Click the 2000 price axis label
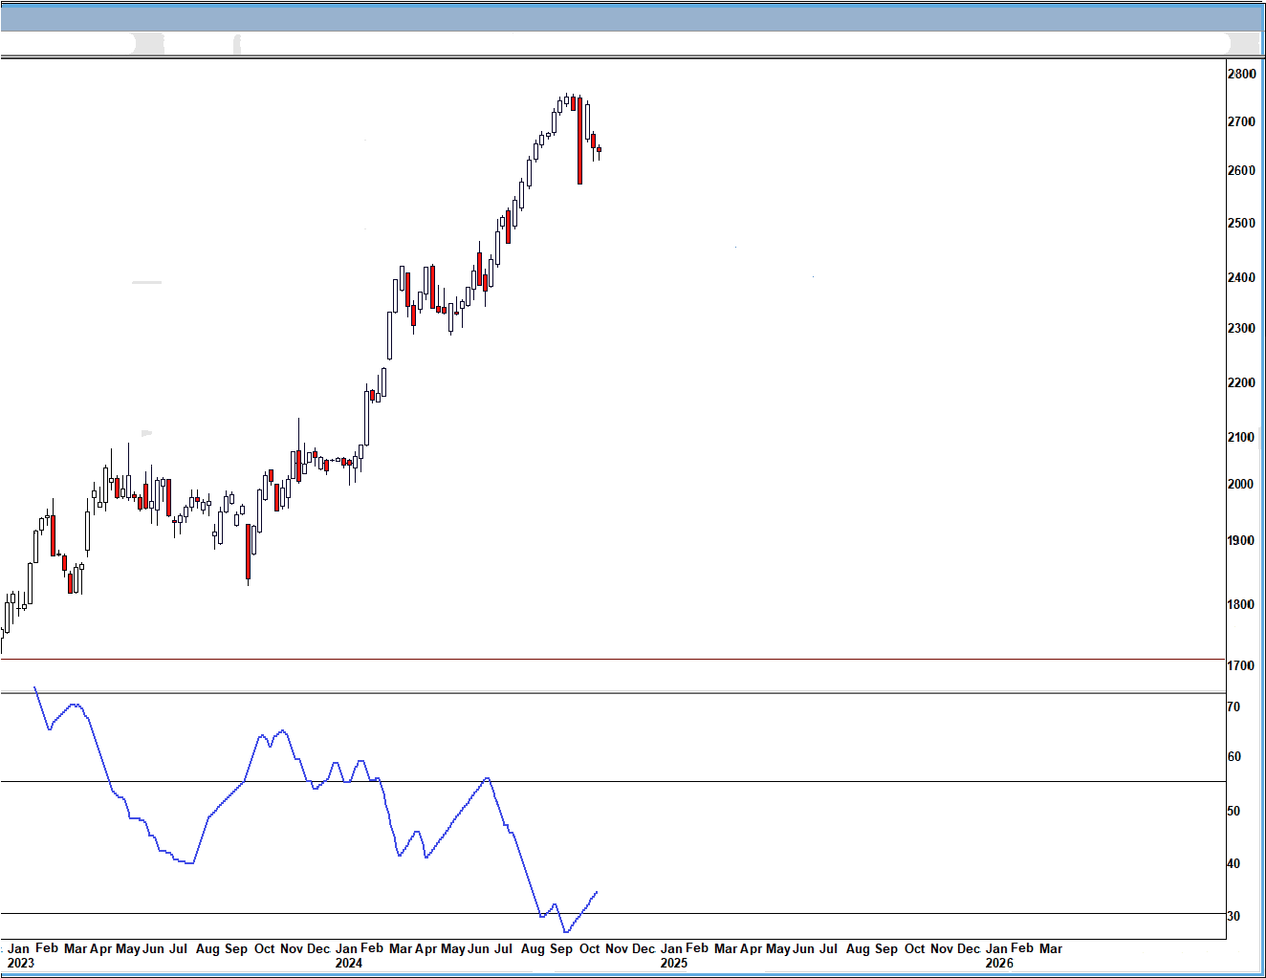Viewport: 1266px width, 978px height. pos(1241,484)
